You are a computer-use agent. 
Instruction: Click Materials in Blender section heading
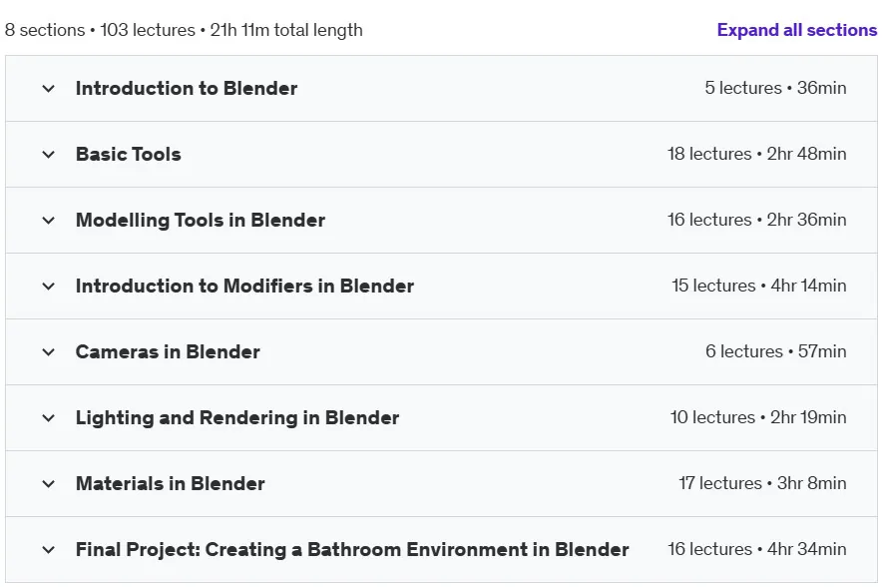[170, 483]
